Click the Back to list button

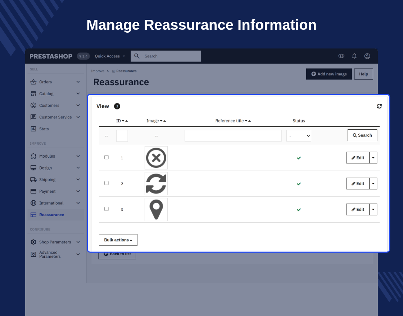(117, 255)
